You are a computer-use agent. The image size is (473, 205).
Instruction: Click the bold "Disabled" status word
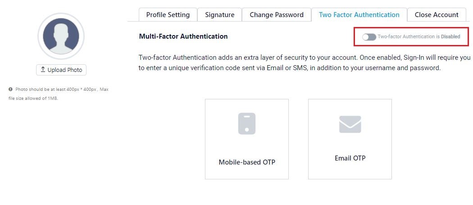450,37
